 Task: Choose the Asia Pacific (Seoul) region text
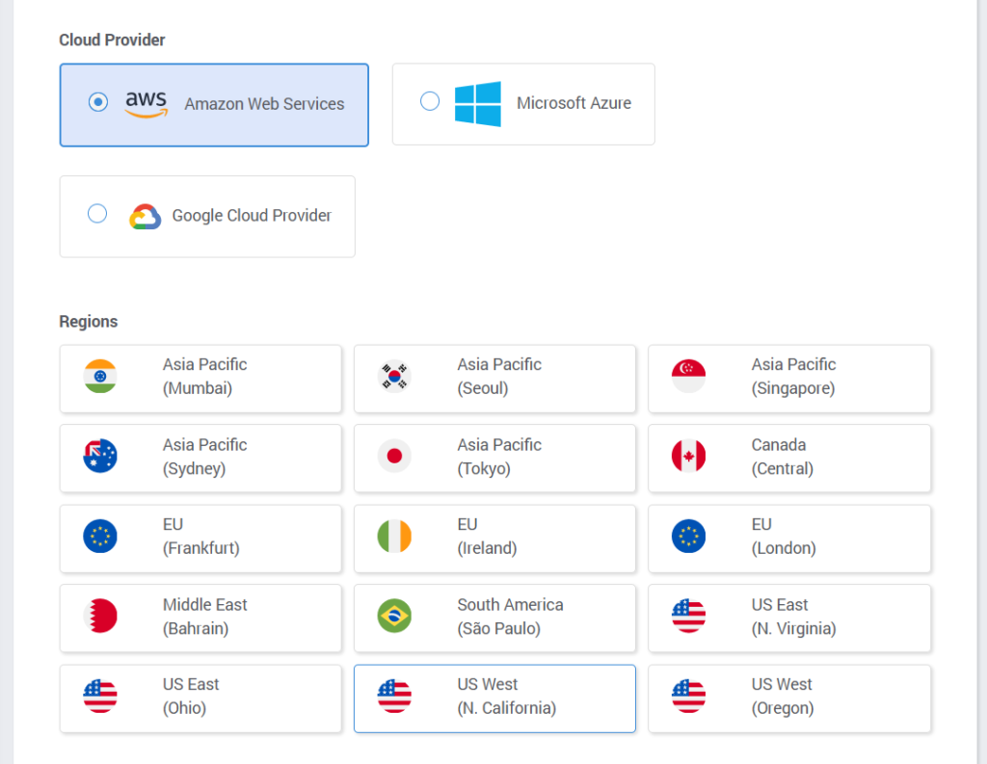[500, 377]
